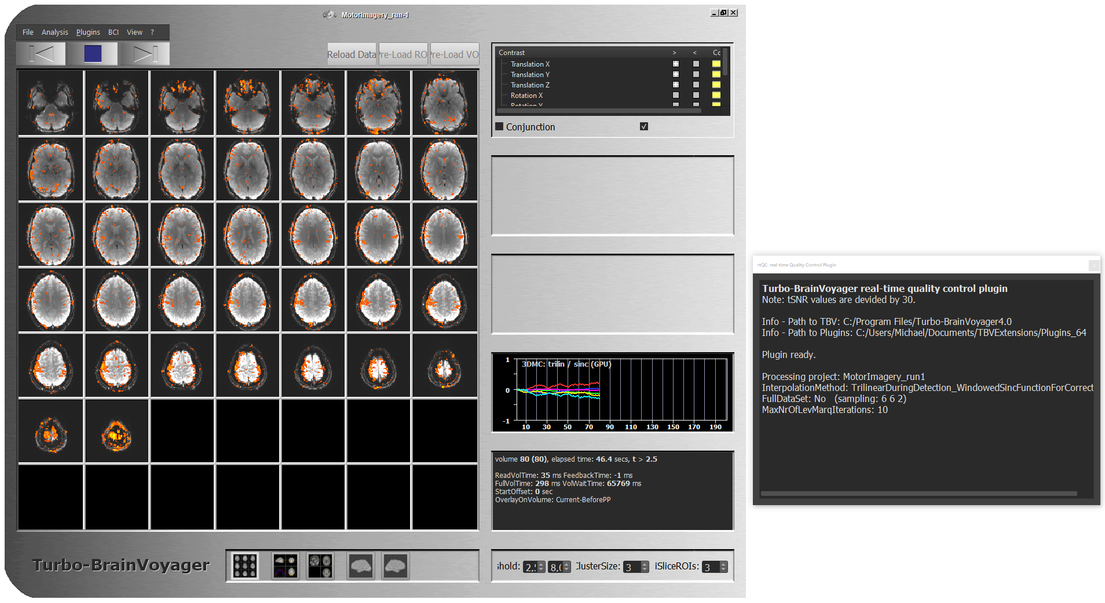
Task: Maximize the Turbo-BrainVoyager main window
Action: (x=723, y=12)
